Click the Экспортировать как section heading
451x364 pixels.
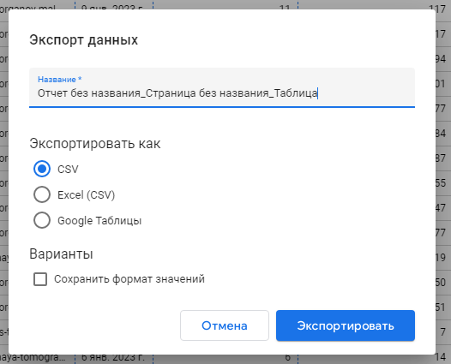point(95,143)
